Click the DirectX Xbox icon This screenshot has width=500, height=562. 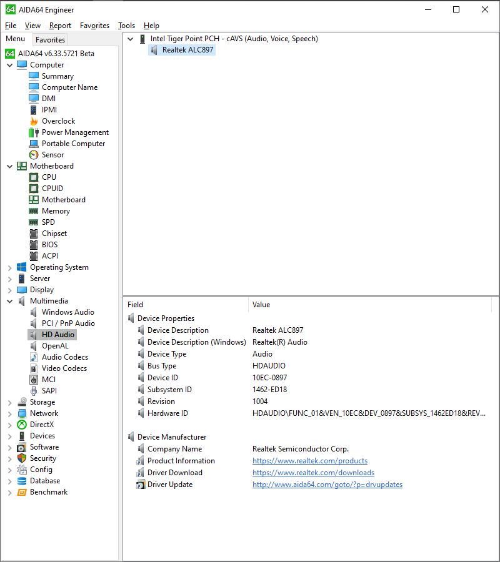tap(22, 425)
